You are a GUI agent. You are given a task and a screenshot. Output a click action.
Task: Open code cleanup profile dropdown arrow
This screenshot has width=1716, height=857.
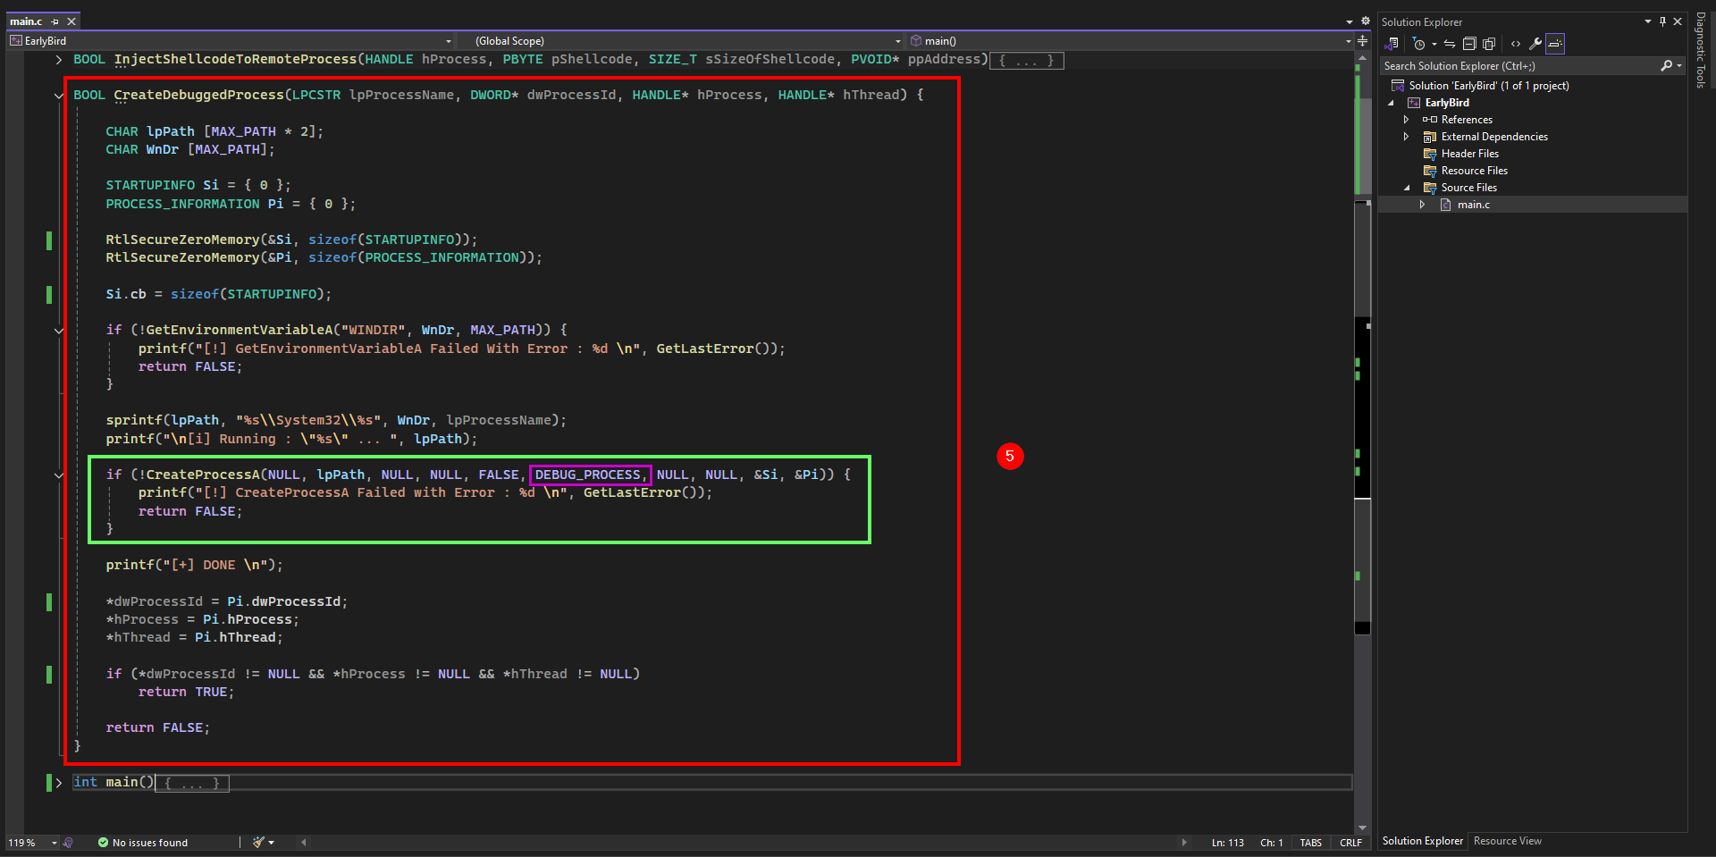pyautogui.click(x=271, y=843)
